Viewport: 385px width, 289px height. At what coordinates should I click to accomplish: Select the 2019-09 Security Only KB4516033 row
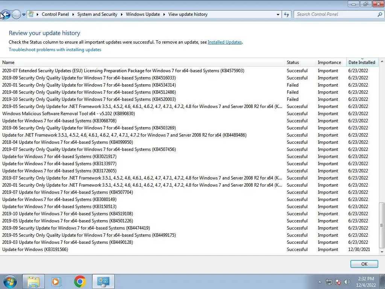tap(189, 78)
